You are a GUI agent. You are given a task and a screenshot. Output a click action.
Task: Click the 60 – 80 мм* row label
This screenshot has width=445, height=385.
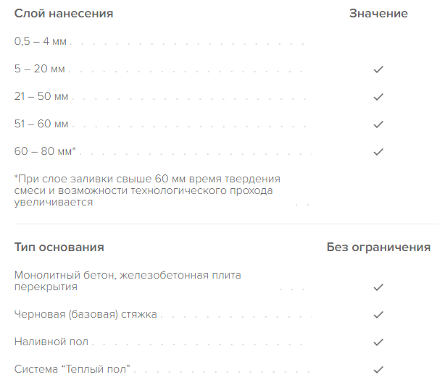pyautogui.click(x=45, y=151)
